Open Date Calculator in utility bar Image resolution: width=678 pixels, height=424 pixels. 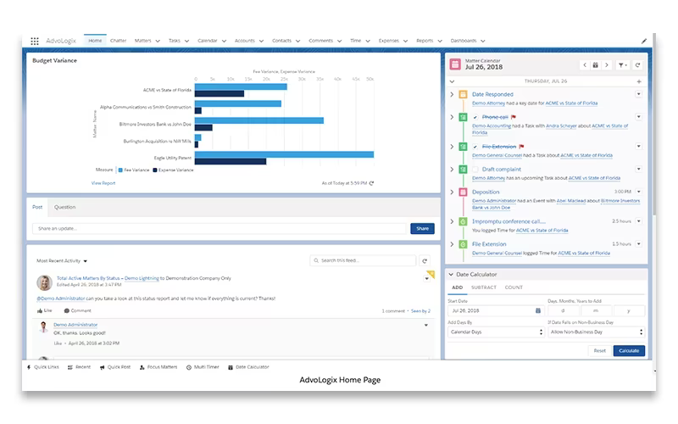(x=248, y=367)
